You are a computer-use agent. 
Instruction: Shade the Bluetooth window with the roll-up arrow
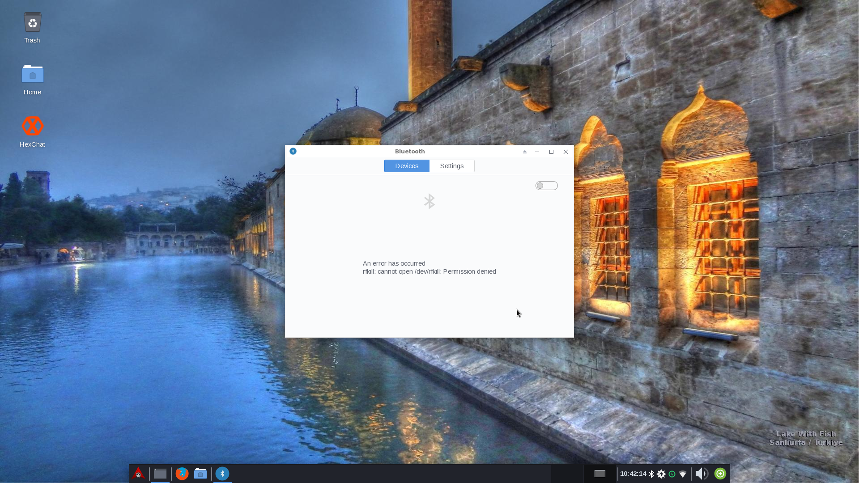coord(525,152)
